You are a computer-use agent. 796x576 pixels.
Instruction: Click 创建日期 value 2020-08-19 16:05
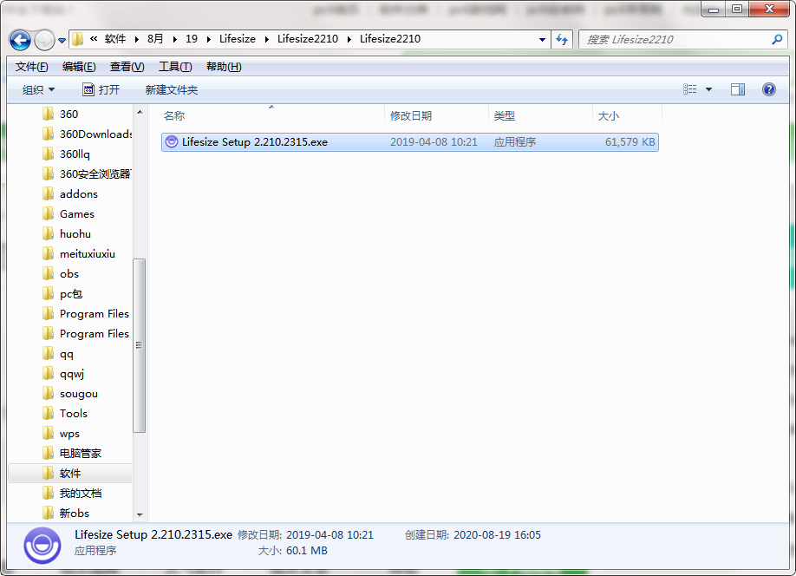tap(497, 535)
